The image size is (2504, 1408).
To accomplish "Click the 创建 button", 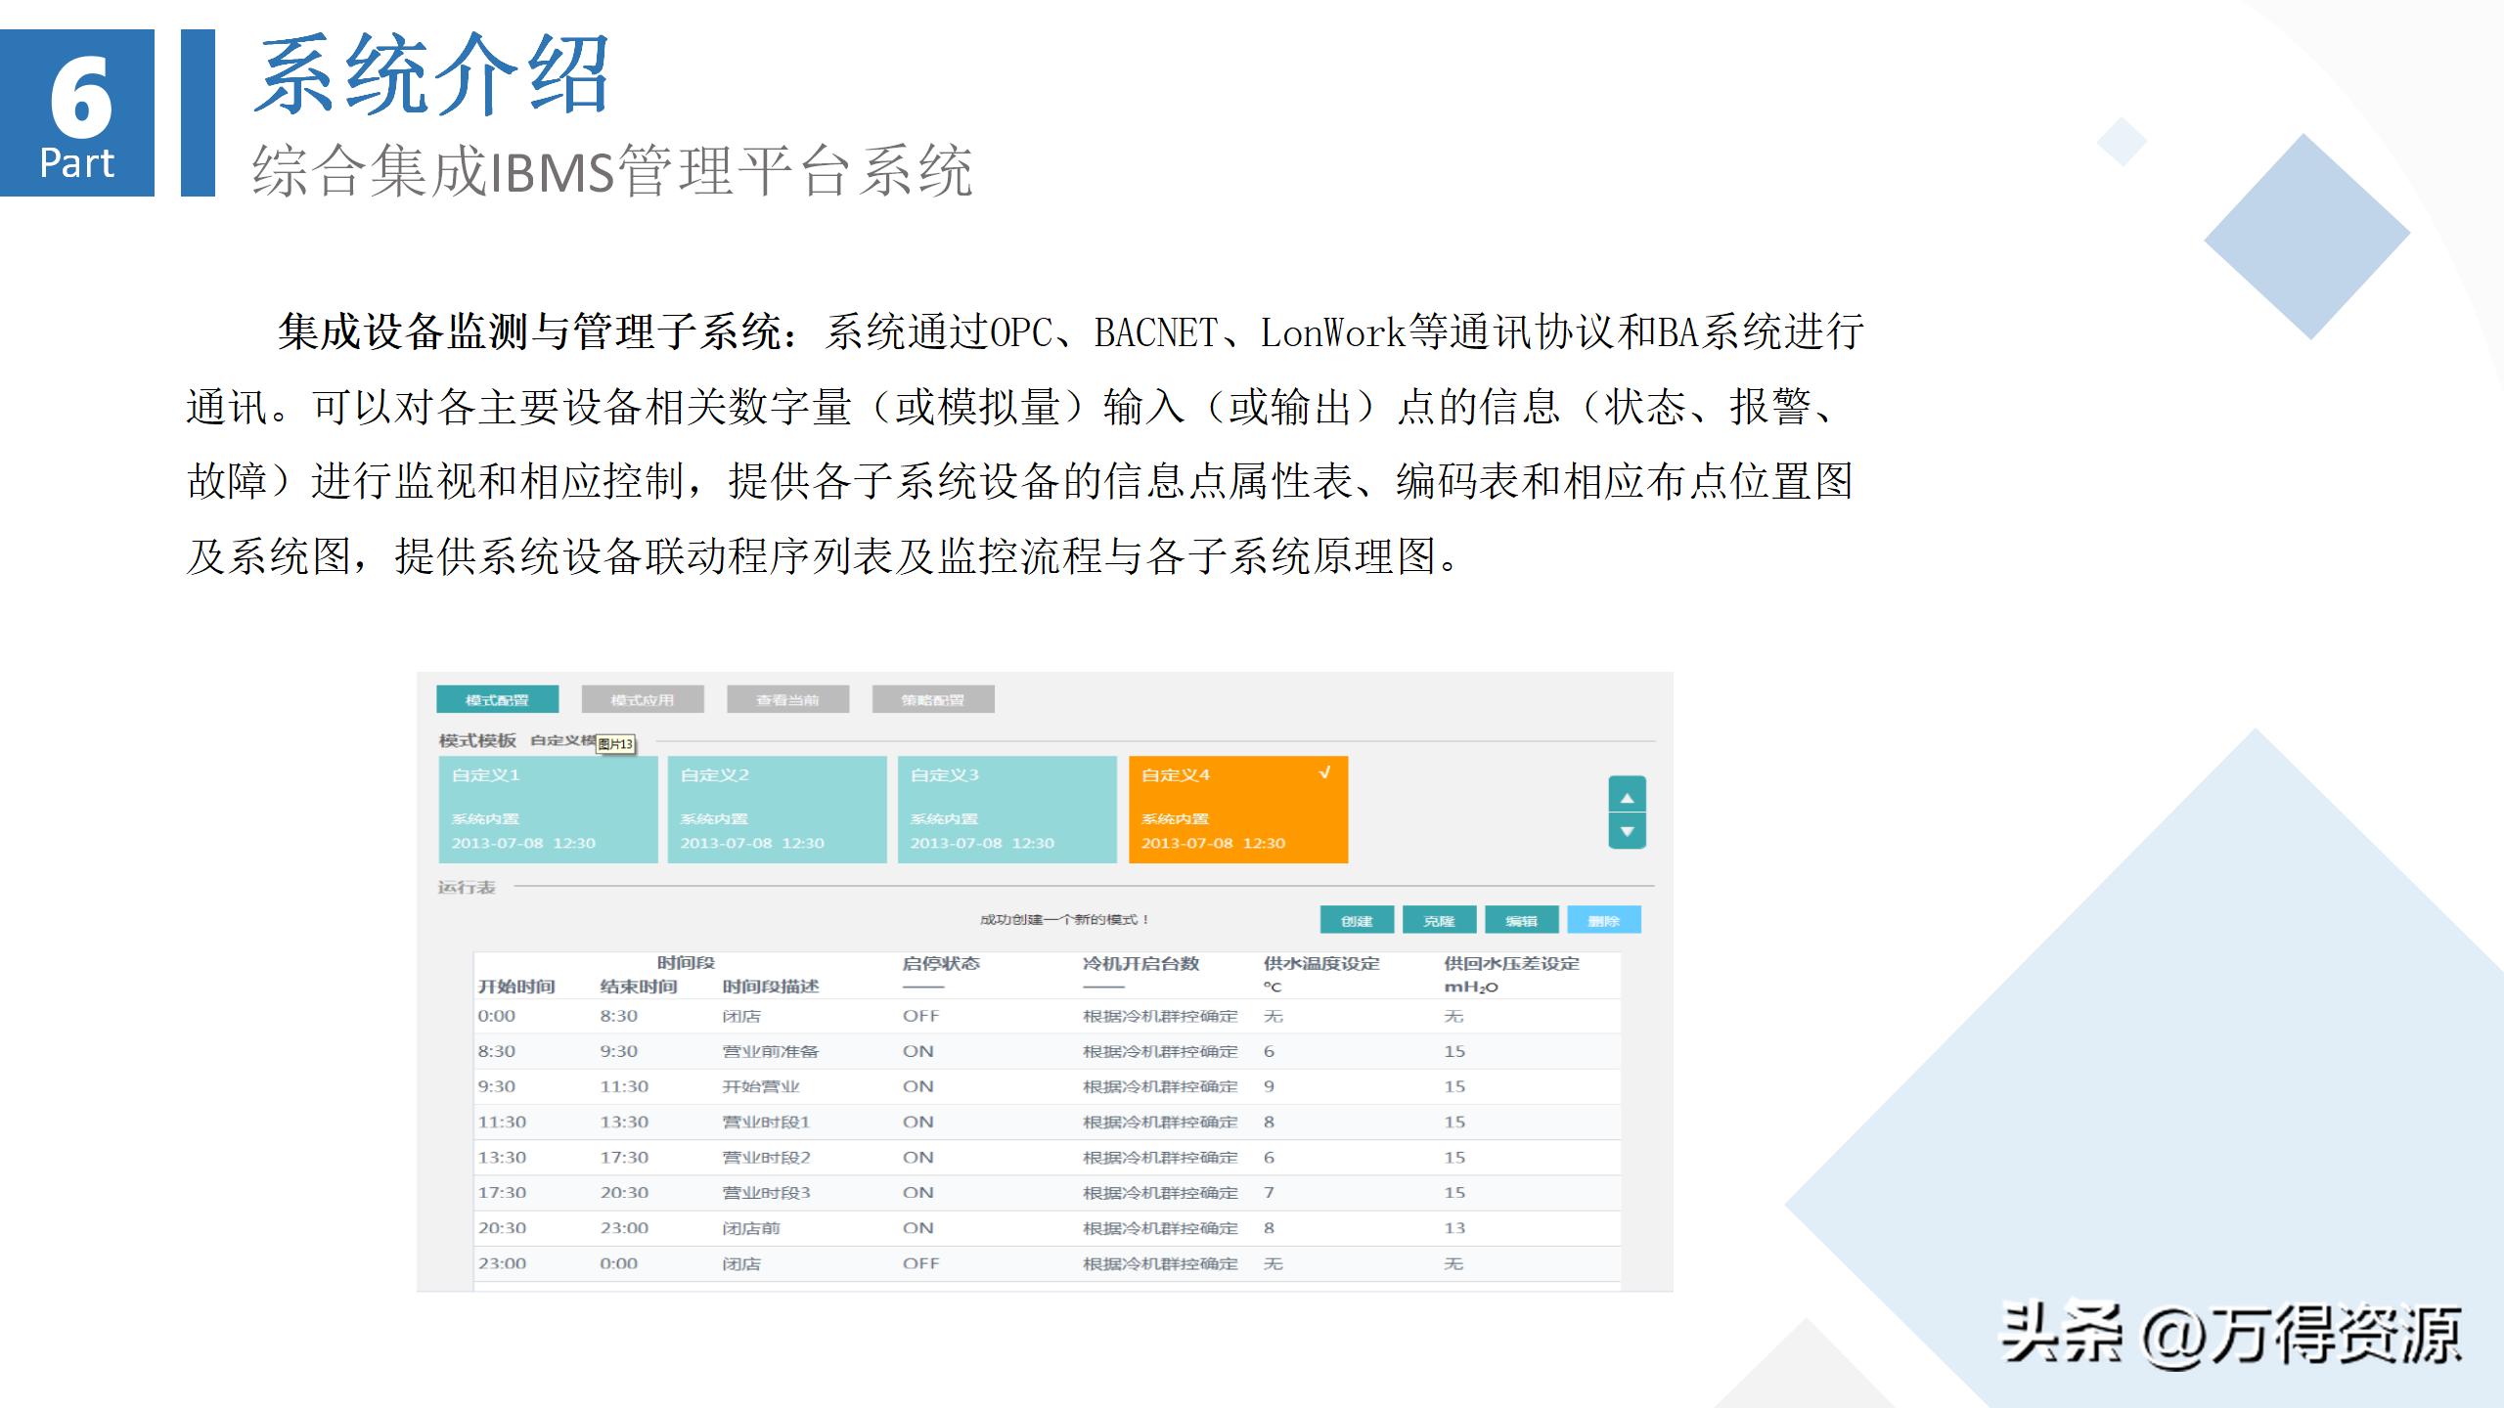I will click(1360, 920).
